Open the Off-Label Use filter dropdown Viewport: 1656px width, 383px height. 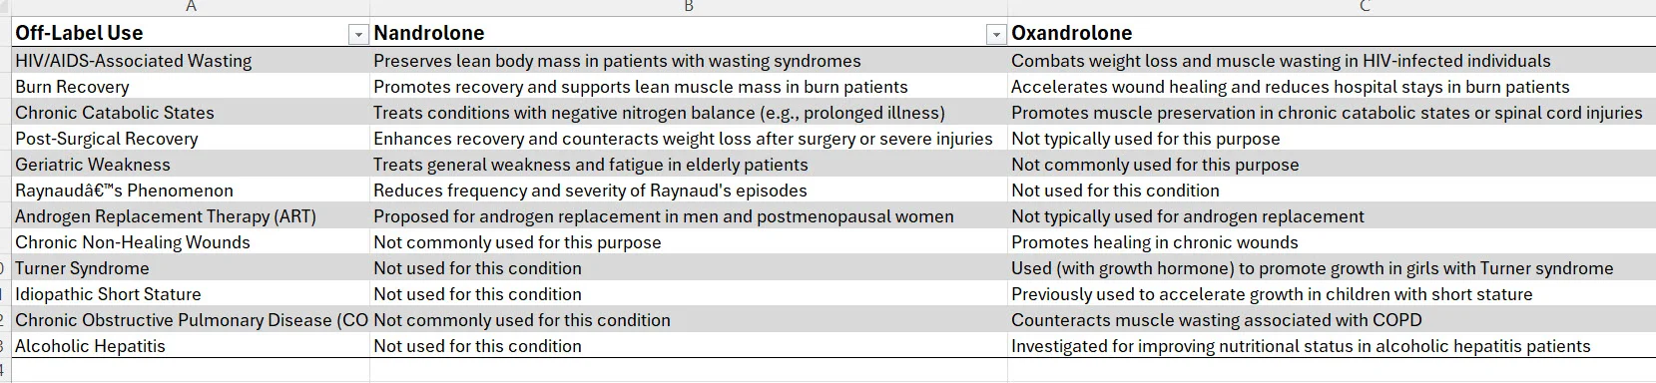pyautogui.click(x=358, y=35)
